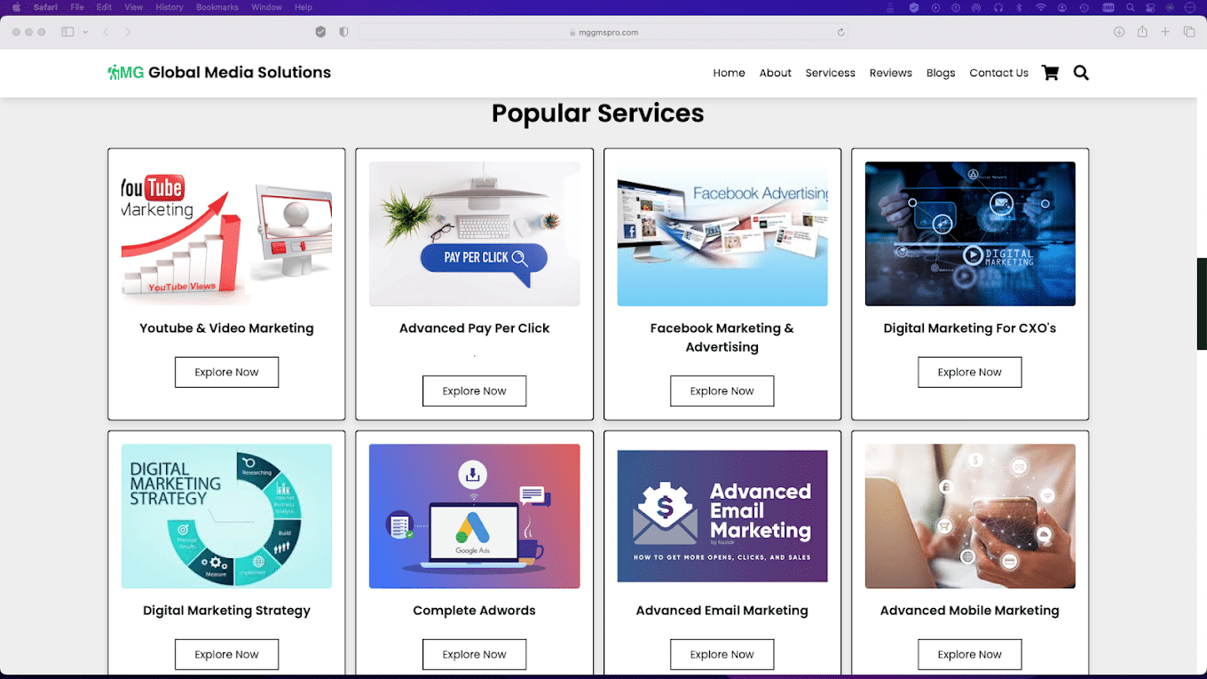
Task: Click the page vertical scrollbar thumb
Action: (1202, 304)
